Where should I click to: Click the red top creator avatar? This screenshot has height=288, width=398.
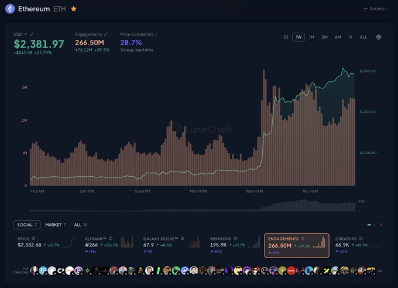point(291,270)
